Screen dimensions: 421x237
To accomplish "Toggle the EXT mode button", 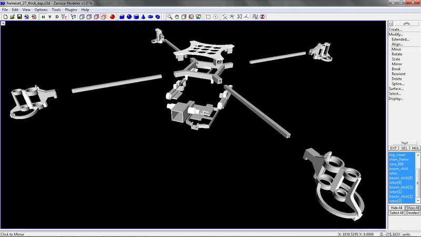I will [393, 149].
